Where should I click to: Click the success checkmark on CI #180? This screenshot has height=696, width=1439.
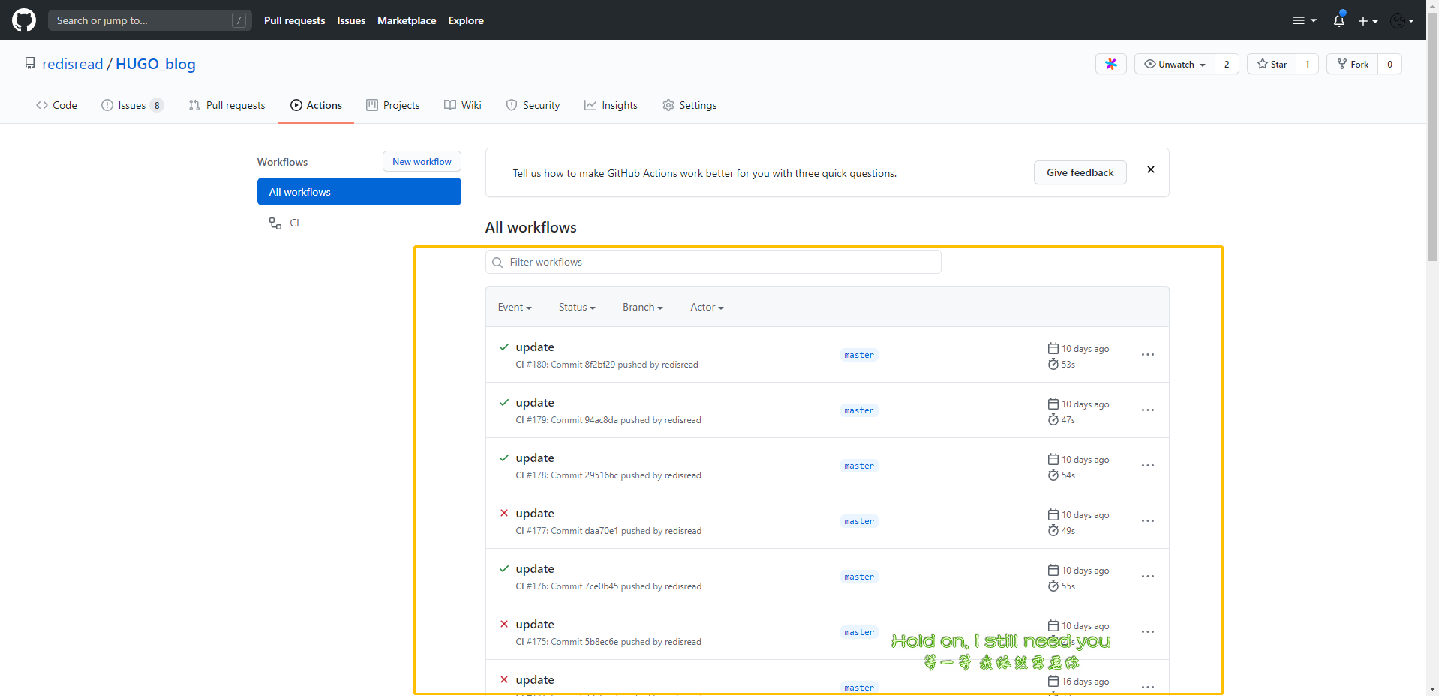point(504,346)
